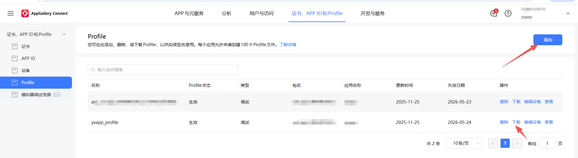The height and width of the screenshot is (158, 578).
Task: Open the help question mark icon
Action: point(508,13)
